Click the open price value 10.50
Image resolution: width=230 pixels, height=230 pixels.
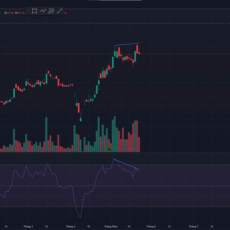pyautogui.click(x=10, y=13)
